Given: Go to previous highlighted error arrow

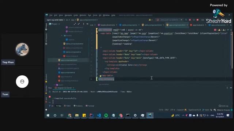Looking at the screenshot, I should pyautogui.click(x=228, y=30).
